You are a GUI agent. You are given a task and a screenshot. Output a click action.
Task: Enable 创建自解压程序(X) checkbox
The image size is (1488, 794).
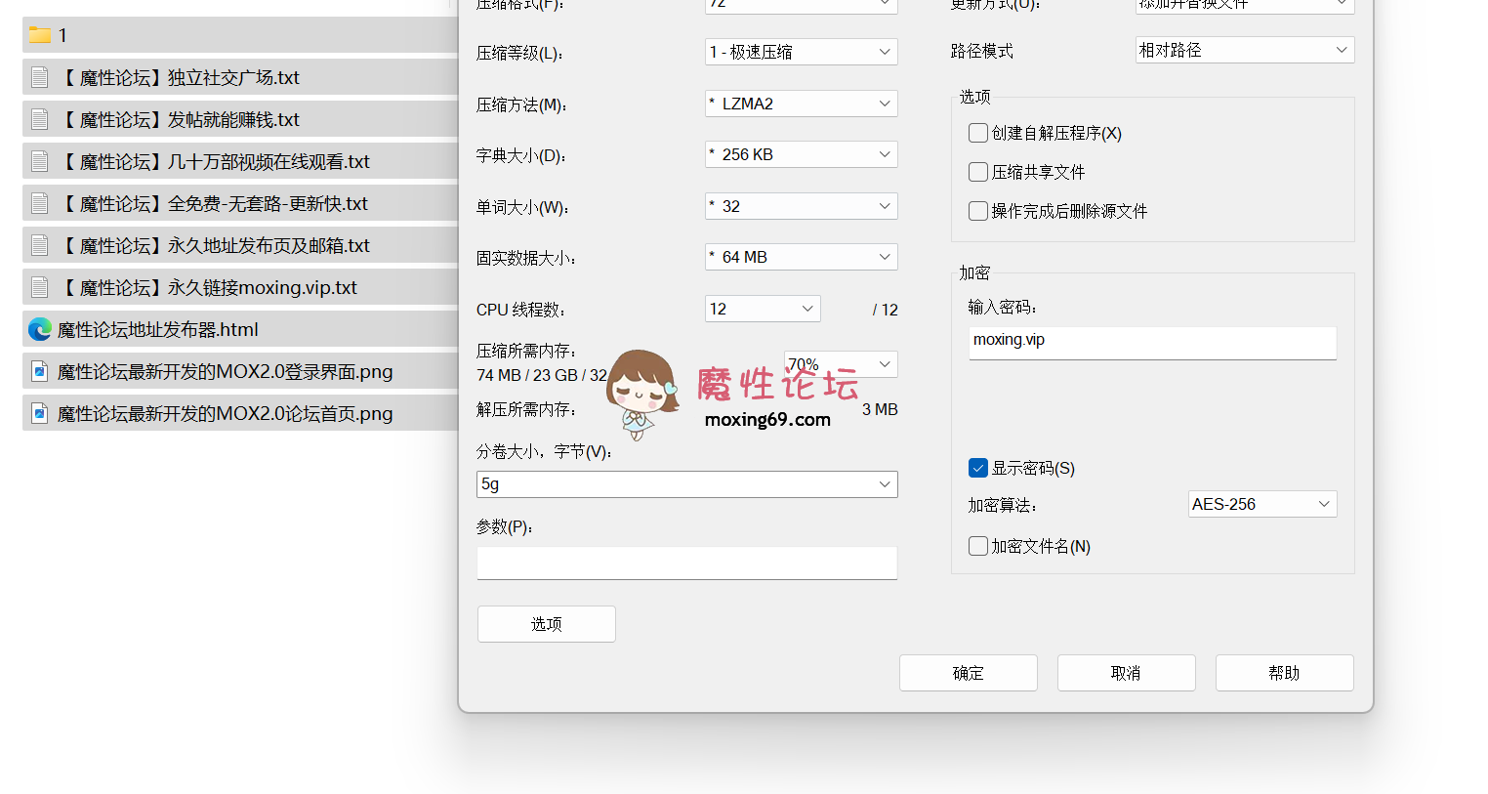coord(978,133)
